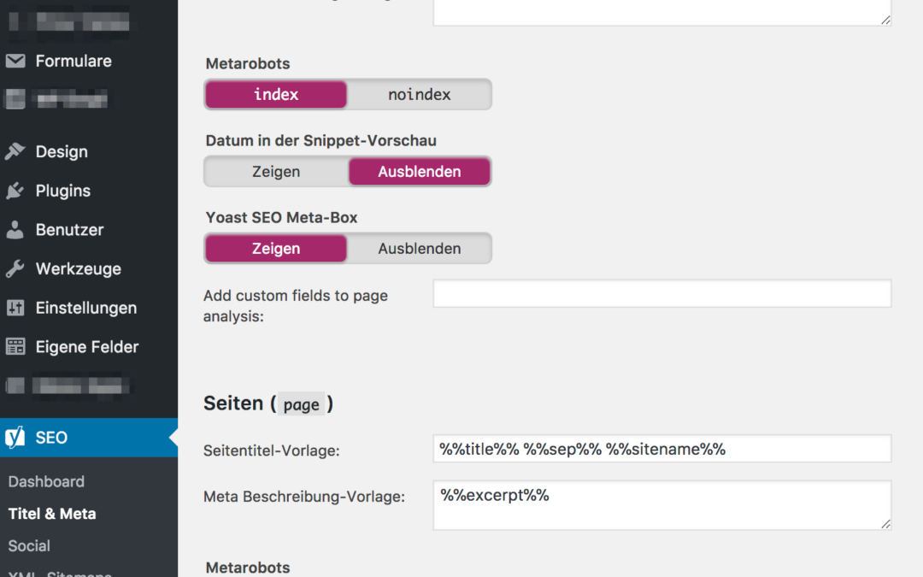Click the Formulare envelope icon
This screenshot has width=923, height=577.
click(x=15, y=62)
